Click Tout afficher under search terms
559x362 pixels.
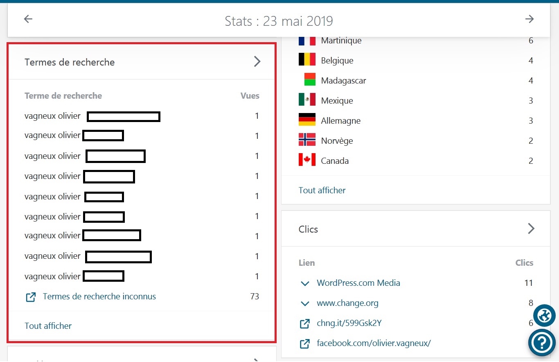point(48,326)
